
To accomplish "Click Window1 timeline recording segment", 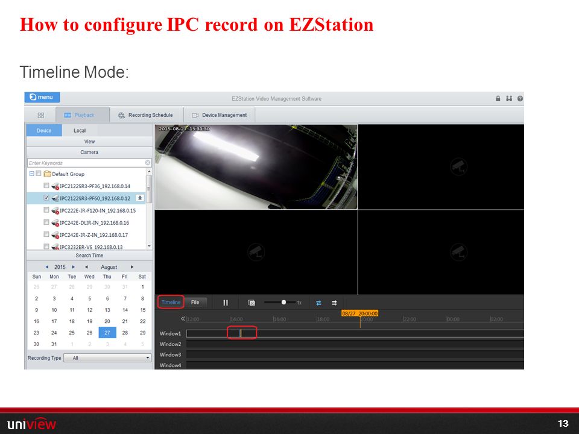I will click(x=242, y=333).
